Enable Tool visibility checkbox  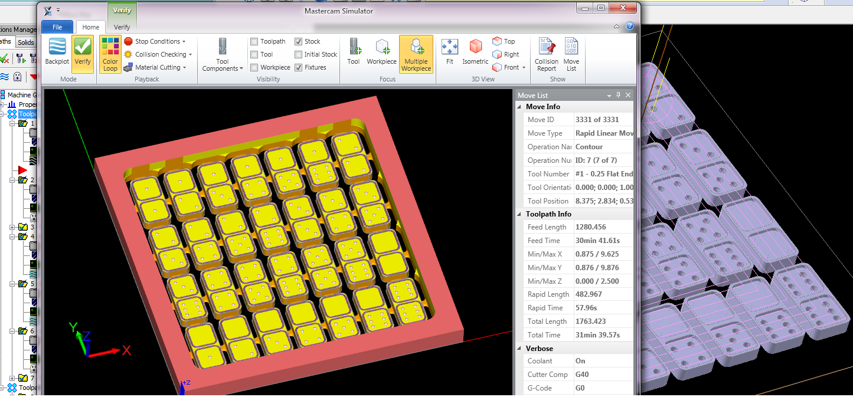[x=254, y=54]
